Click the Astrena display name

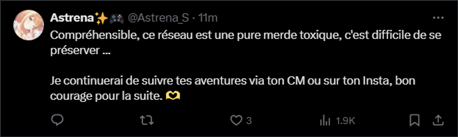point(72,18)
